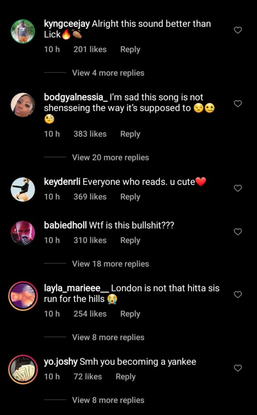Like layla_marieee__'s London comment

238,295
